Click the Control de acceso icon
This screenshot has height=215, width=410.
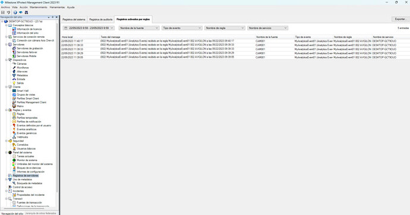click(10, 187)
